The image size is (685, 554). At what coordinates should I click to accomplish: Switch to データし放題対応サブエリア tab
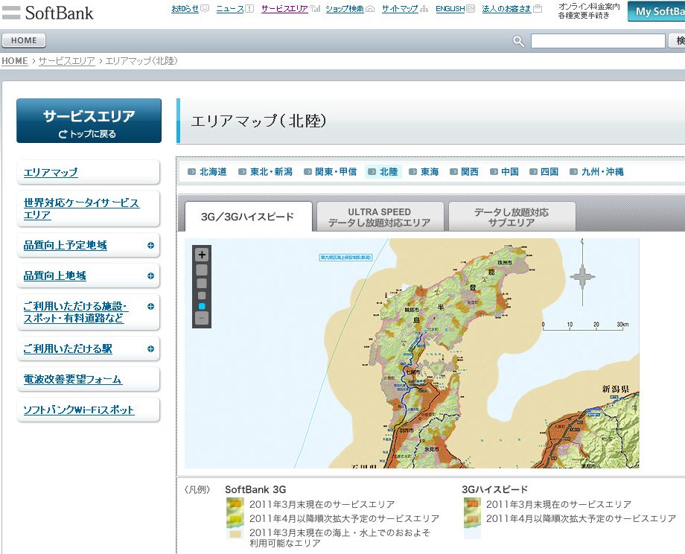[x=512, y=217]
